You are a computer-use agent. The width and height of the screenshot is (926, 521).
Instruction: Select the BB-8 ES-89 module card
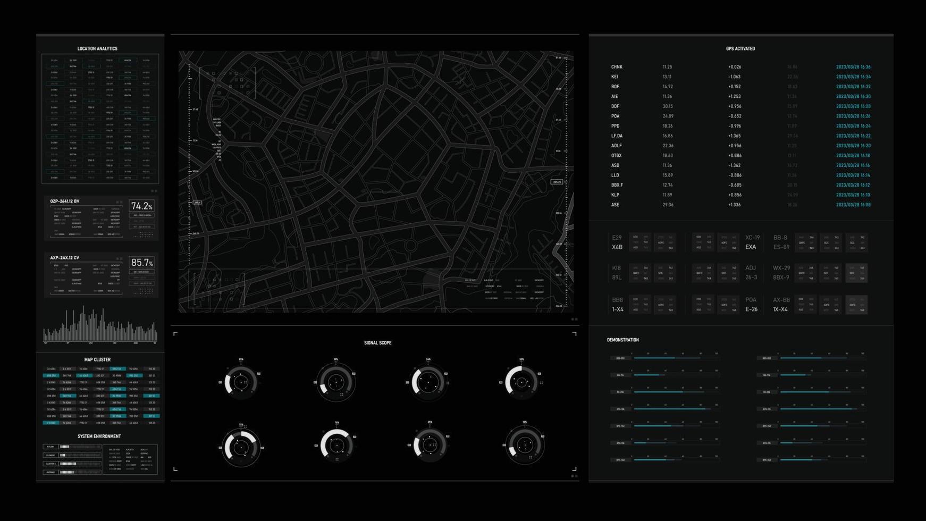pos(820,242)
